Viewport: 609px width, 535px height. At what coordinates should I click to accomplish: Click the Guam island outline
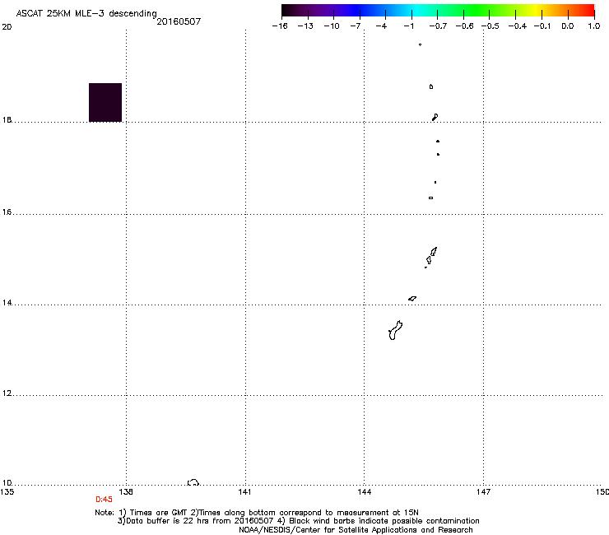[395, 331]
